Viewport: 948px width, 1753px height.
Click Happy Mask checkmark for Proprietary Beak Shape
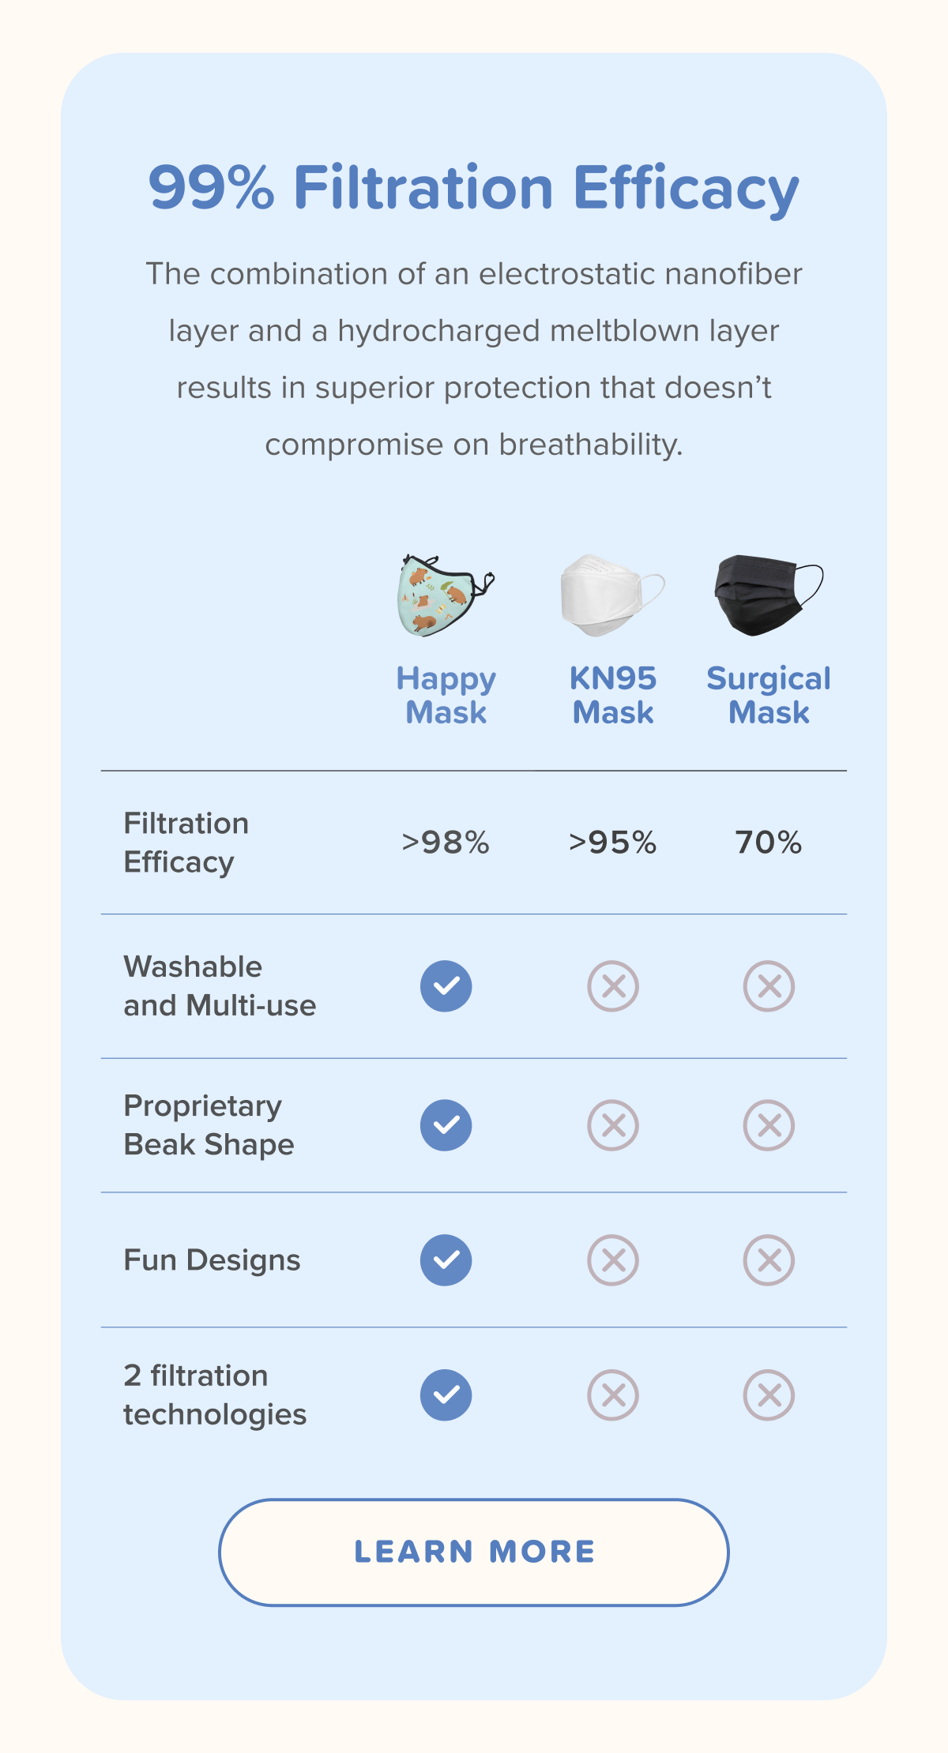[x=446, y=1125]
